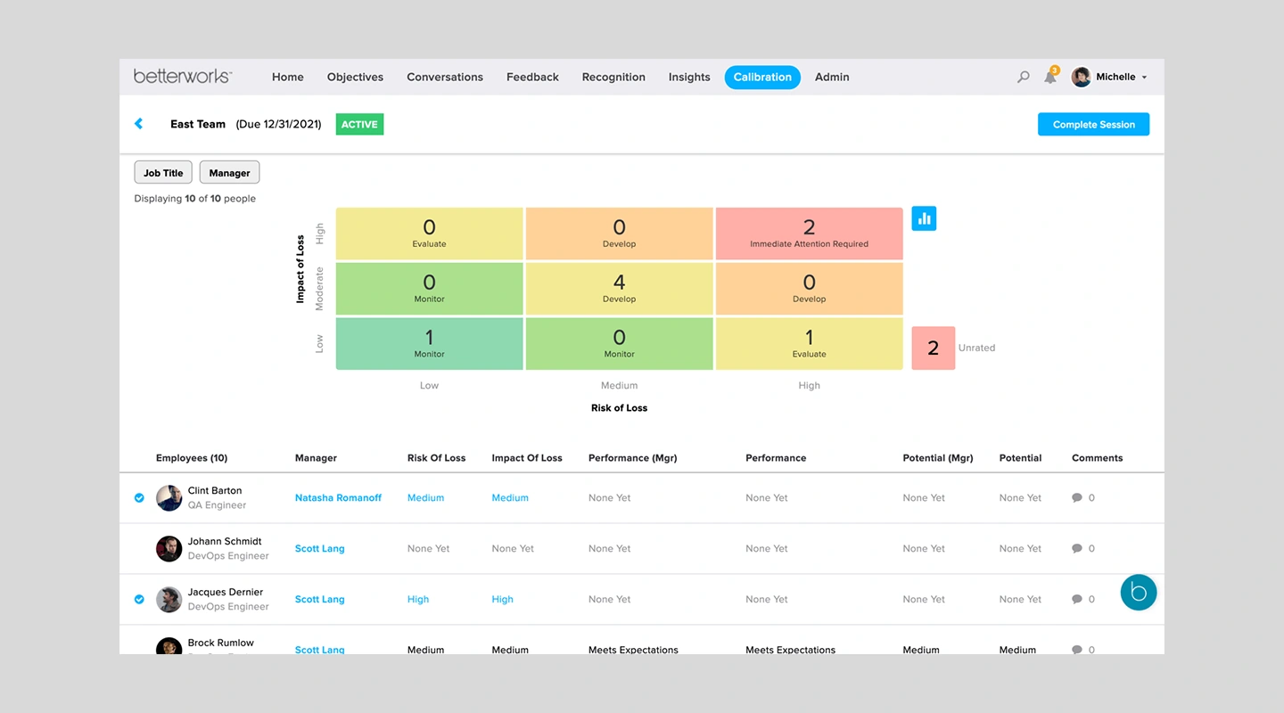Open the Recognition tab
Image resolution: width=1284 pixels, height=713 pixels.
point(613,78)
